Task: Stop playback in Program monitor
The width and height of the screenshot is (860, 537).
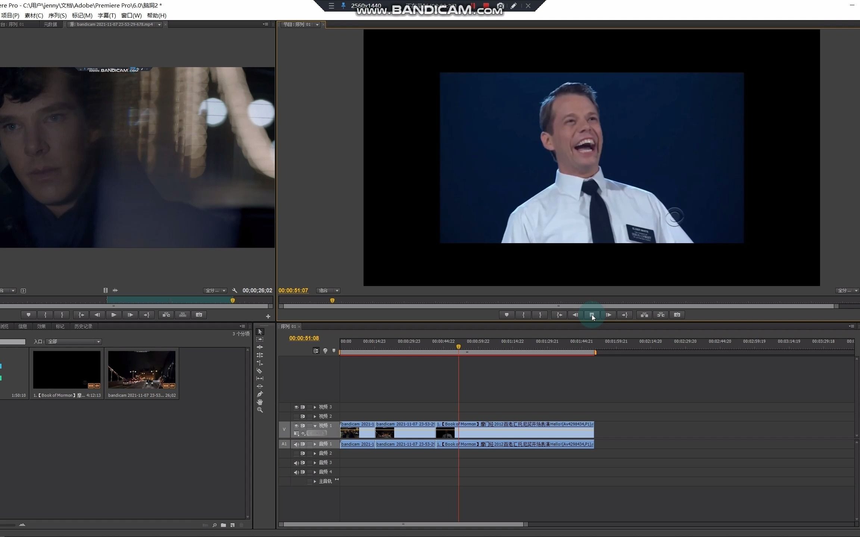Action: click(592, 315)
